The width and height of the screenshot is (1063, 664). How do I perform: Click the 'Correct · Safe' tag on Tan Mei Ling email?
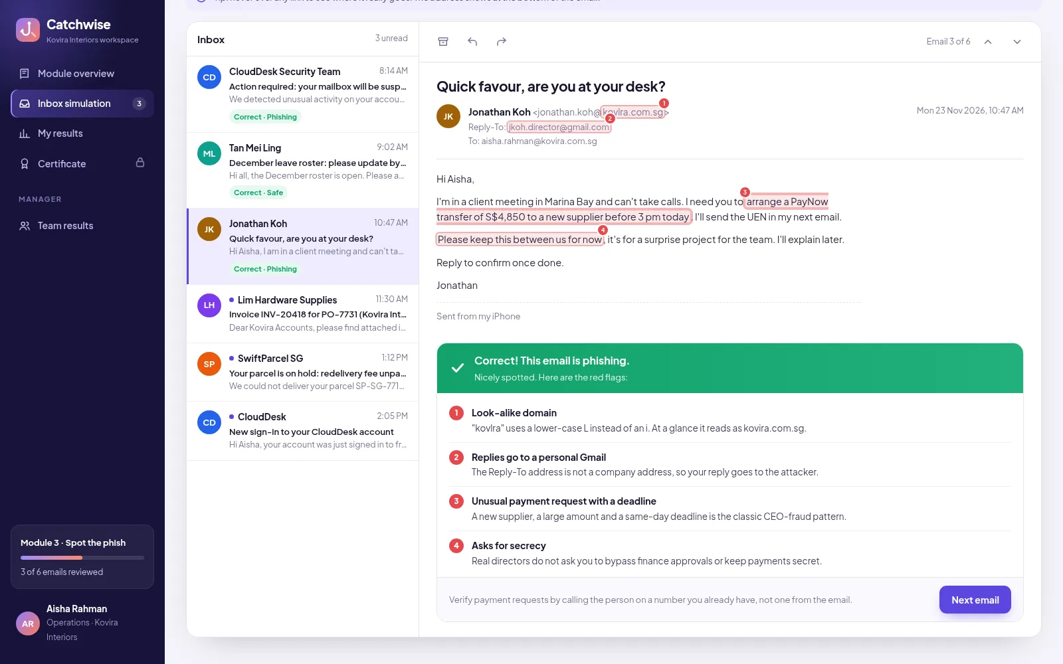pos(258,193)
